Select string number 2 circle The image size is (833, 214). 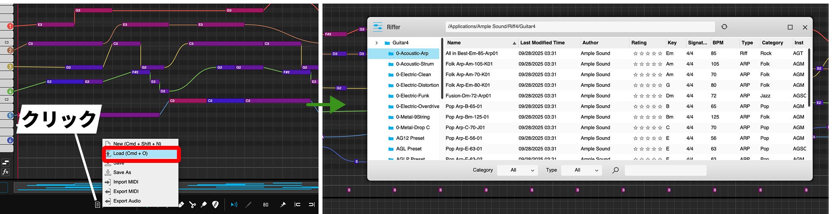[x=10, y=50]
